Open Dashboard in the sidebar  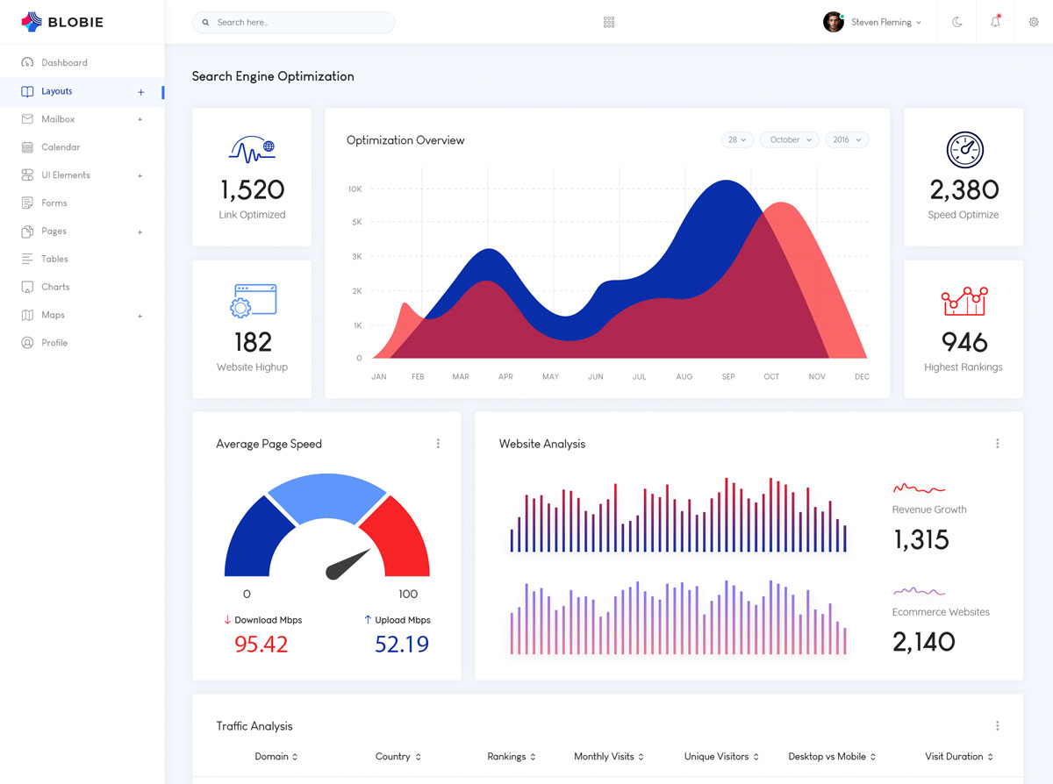click(64, 63)
